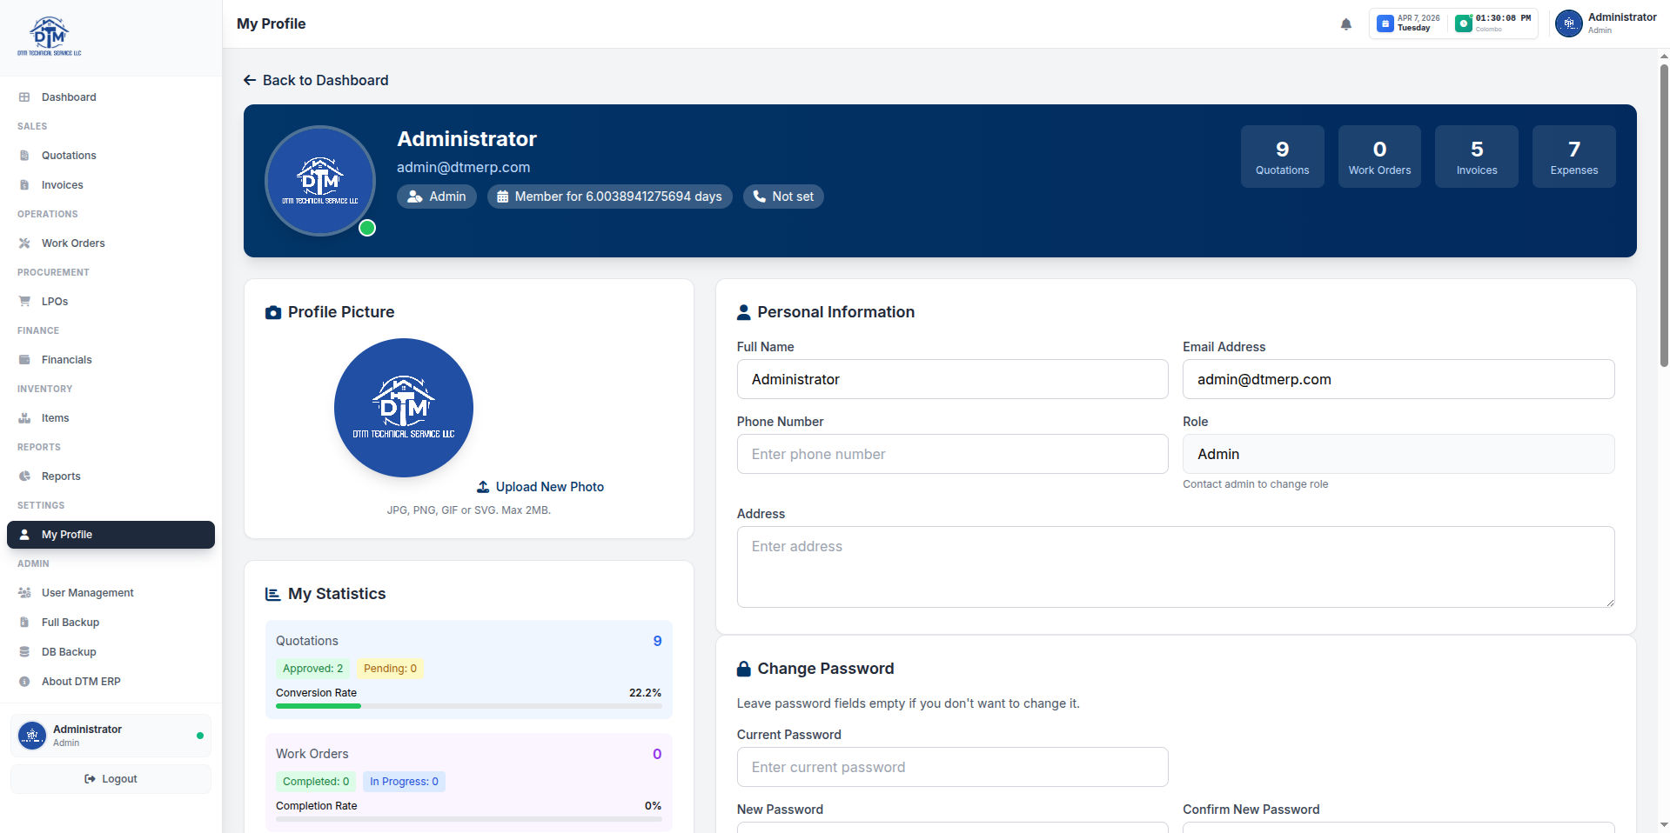1670x833 pixels.
Task: Click the Work Orders tools icon
Action: 24,243
